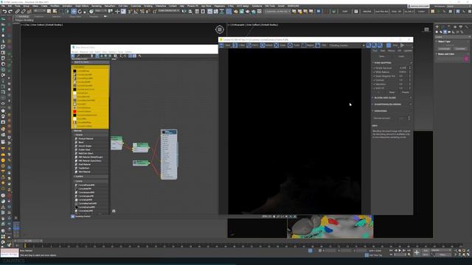Collapse the Denoising section
The height and width of the screenshot is (265, 472).
pyautogui.click(x=373, y=111)
